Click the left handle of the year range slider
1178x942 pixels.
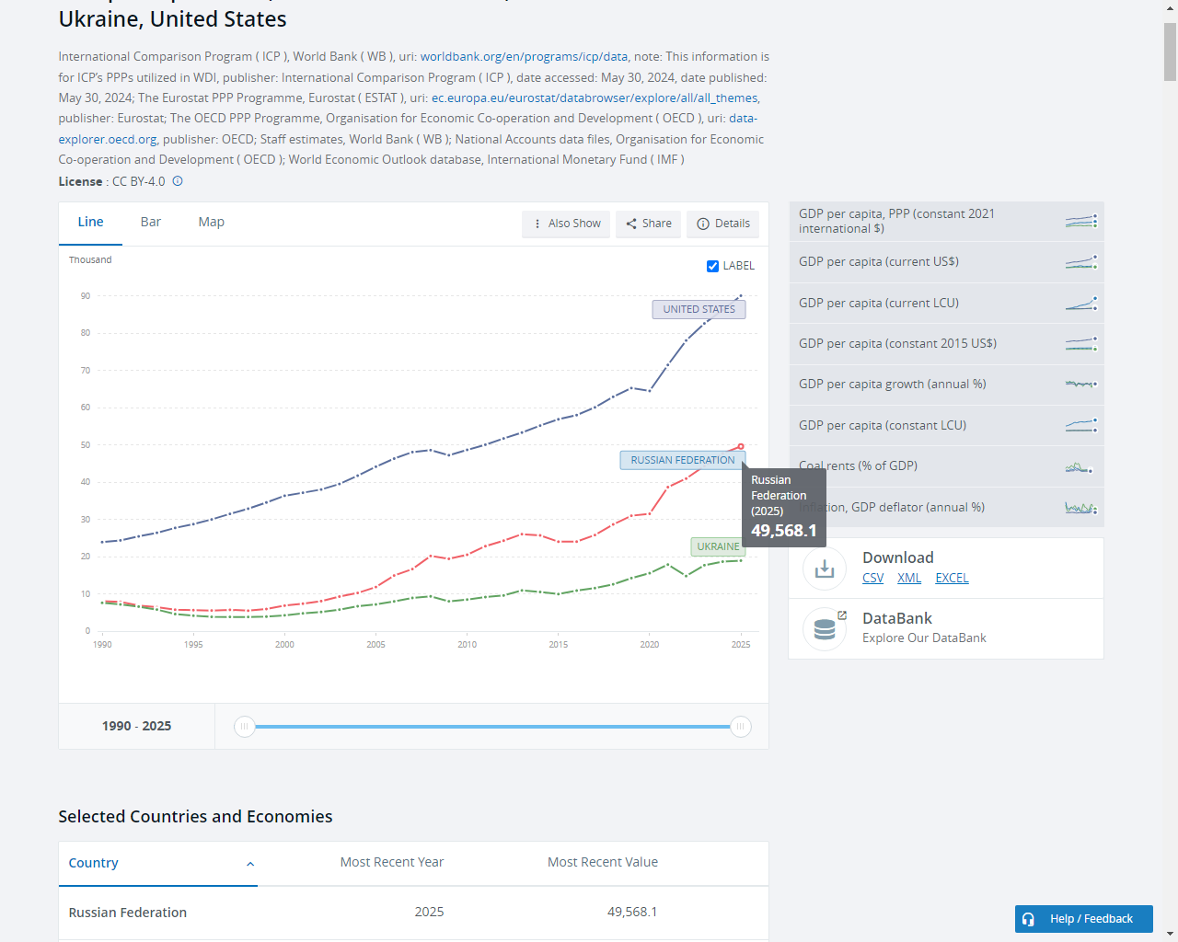tap(244, 727)
